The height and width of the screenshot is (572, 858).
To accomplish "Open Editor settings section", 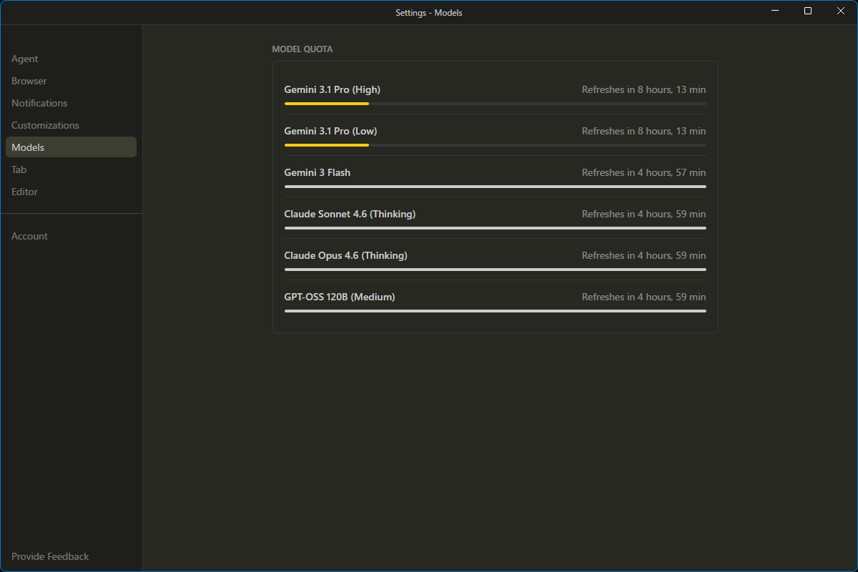I will coord(25,192).
